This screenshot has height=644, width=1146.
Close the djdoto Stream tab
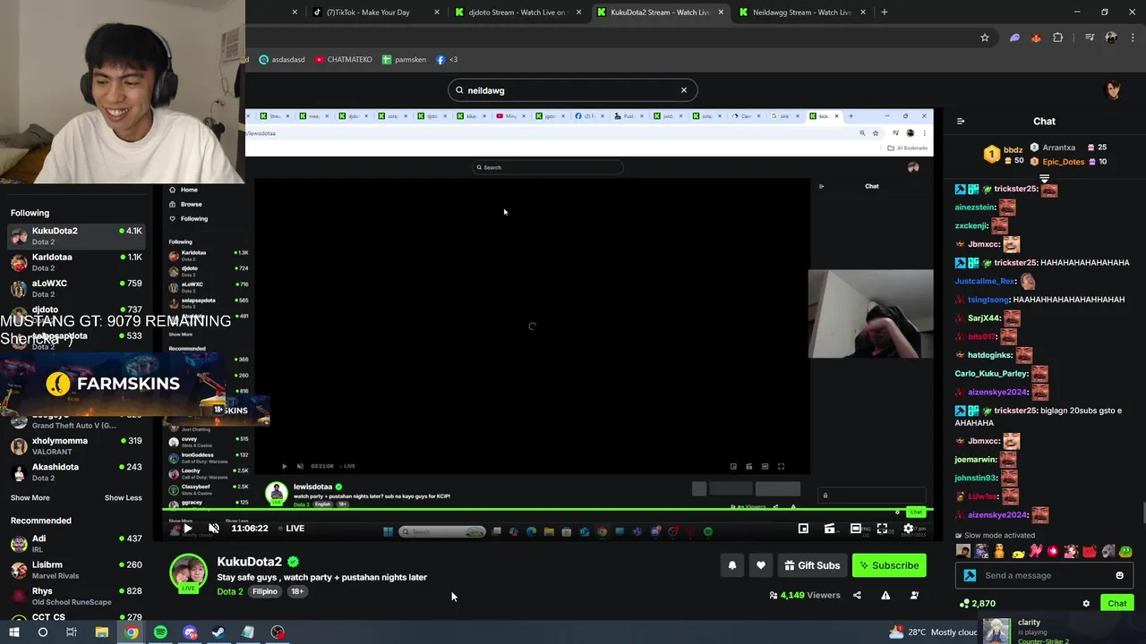[x=579, y=13]
